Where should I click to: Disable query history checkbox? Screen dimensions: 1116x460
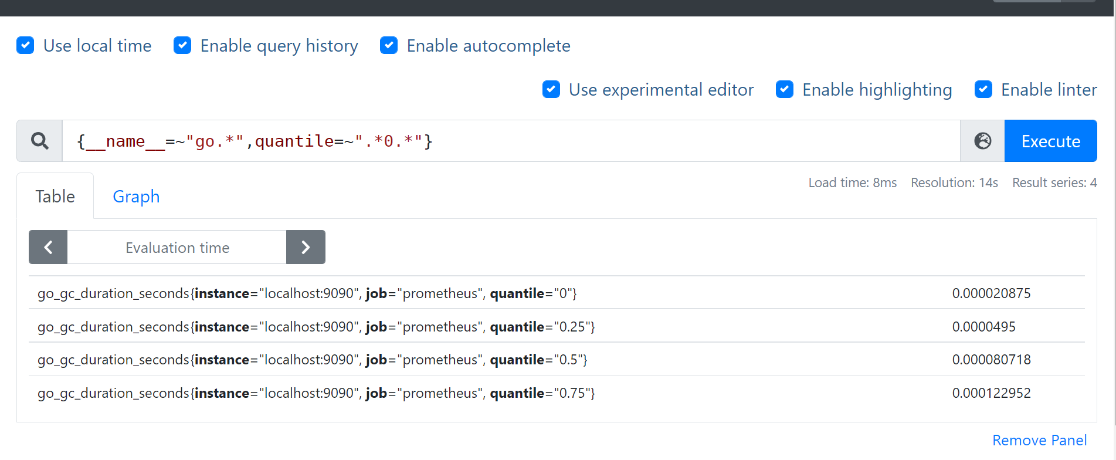click(182, 46)
